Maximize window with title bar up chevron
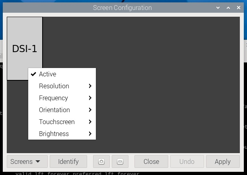 pos(228,8)
